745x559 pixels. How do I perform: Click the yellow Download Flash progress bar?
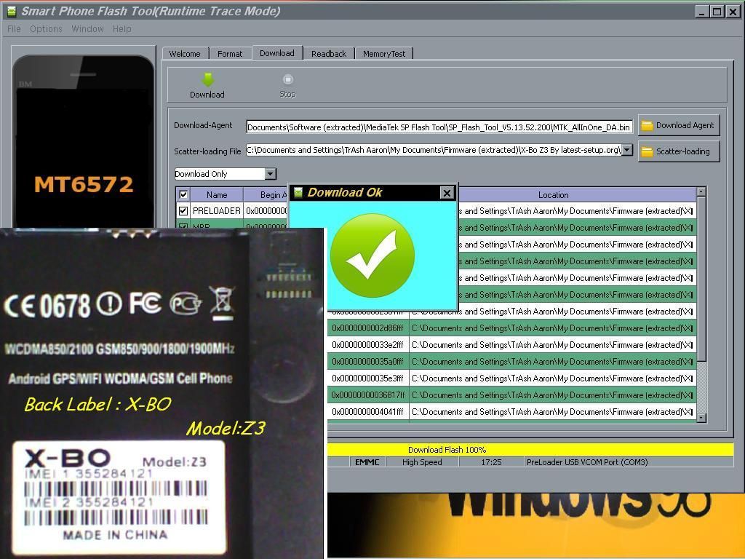click(530, 450)
